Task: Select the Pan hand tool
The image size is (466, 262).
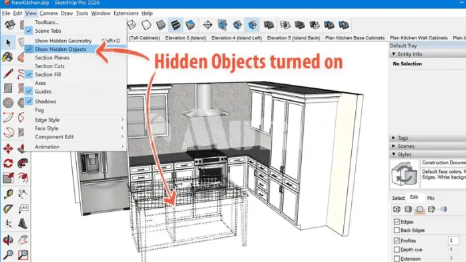Action: pyautogui.click(x=23, y=240)
